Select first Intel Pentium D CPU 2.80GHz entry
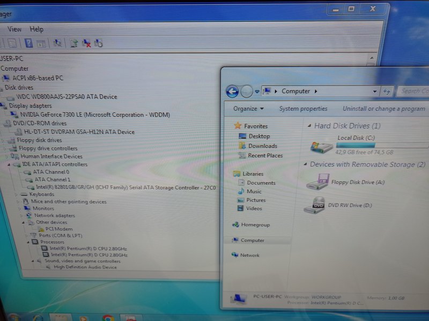429x321 pixels. click(88, 249)
